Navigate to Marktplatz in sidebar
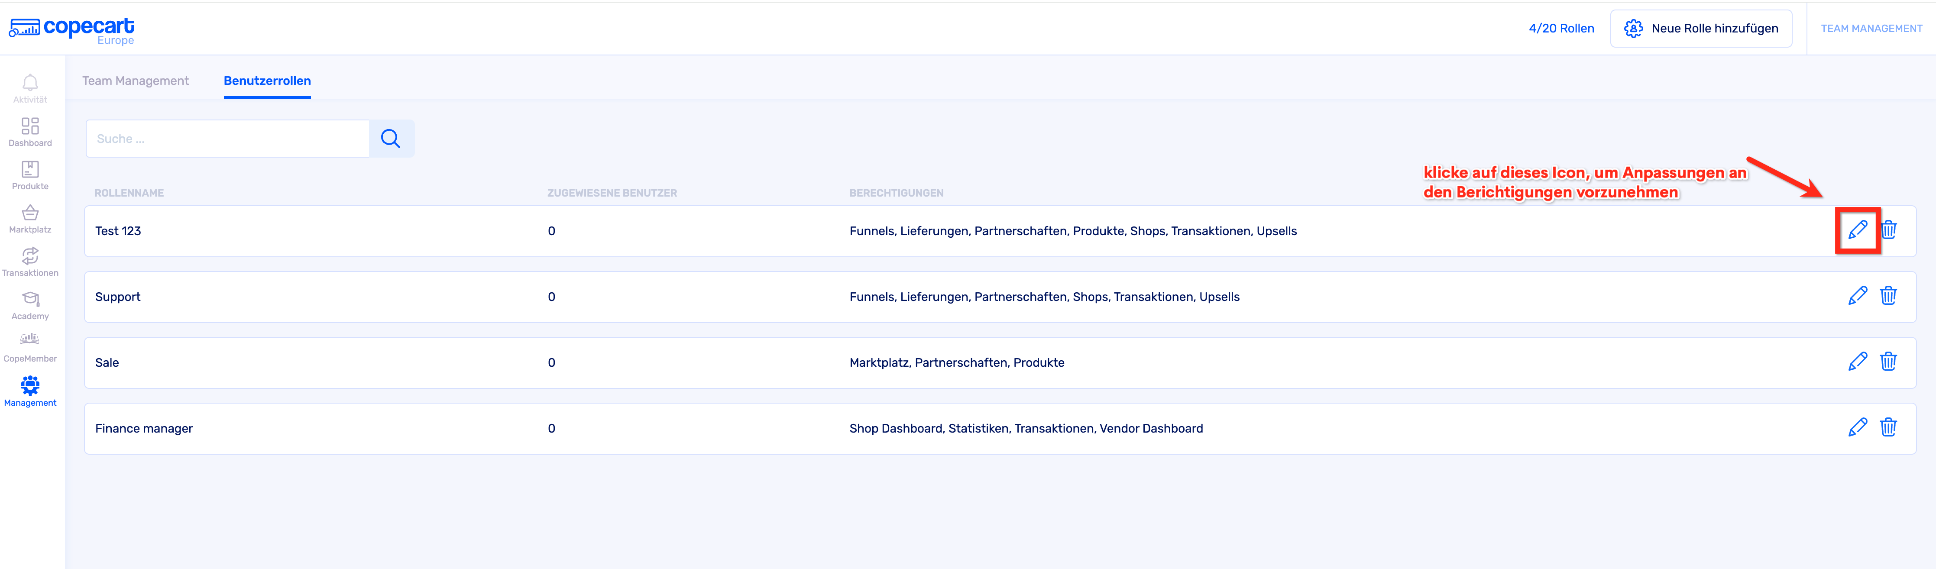1936x569 pixels. [x=30, y=219]
